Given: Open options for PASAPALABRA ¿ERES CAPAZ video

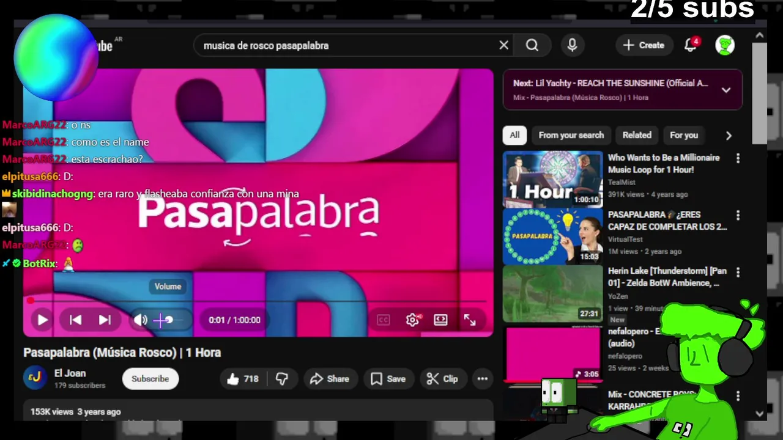Looking at the screenshot, I should click(x=738, y=216).
